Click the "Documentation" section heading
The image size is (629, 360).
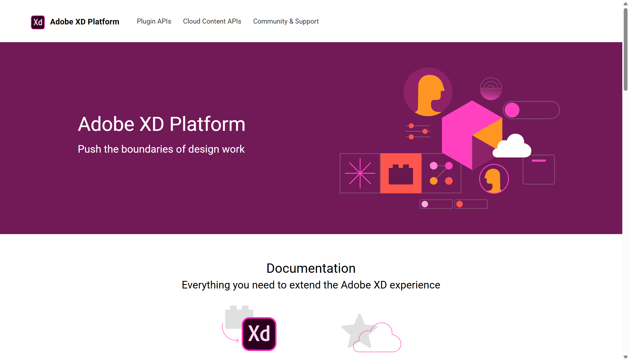[311, 268]
